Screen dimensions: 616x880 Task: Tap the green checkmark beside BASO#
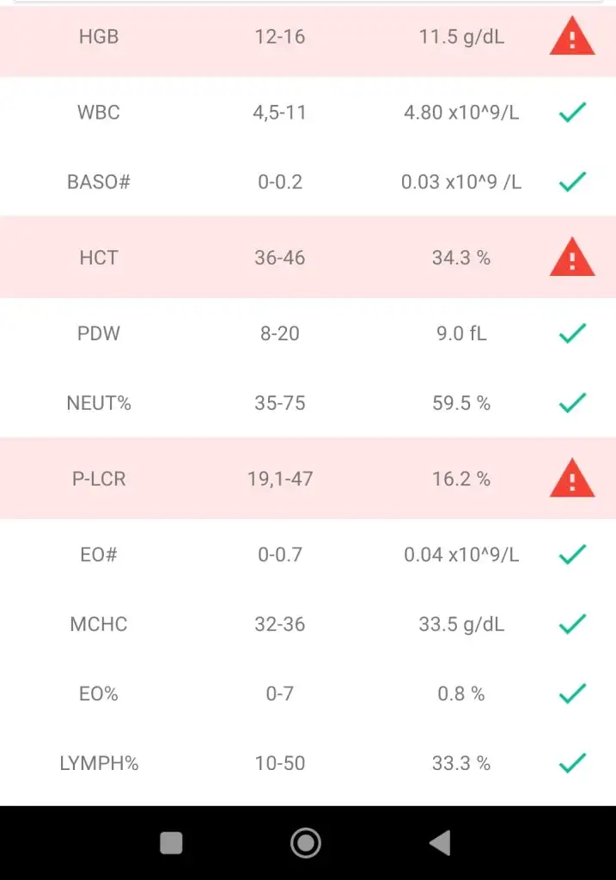572,182
